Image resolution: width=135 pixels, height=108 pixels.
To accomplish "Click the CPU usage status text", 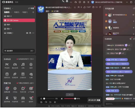I will coord(55,106).
